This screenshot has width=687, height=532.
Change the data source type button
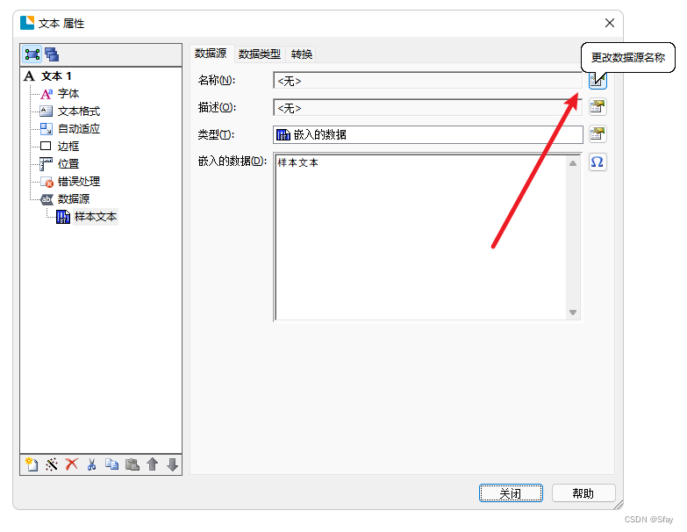click(598, 133)
